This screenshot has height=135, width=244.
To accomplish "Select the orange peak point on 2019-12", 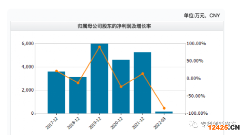I will click(100, 47).
